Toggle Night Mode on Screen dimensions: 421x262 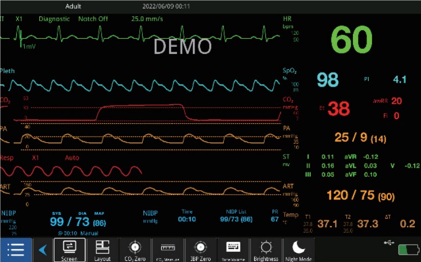click(298, 250)
